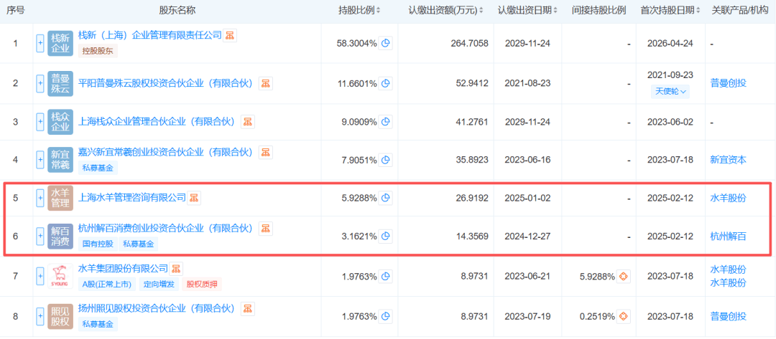This screenshot has width=776, height=339.
Task: Open equity structure icon beside 杭州解百消费创业投资合伙企业
Action: coord(267,229)
